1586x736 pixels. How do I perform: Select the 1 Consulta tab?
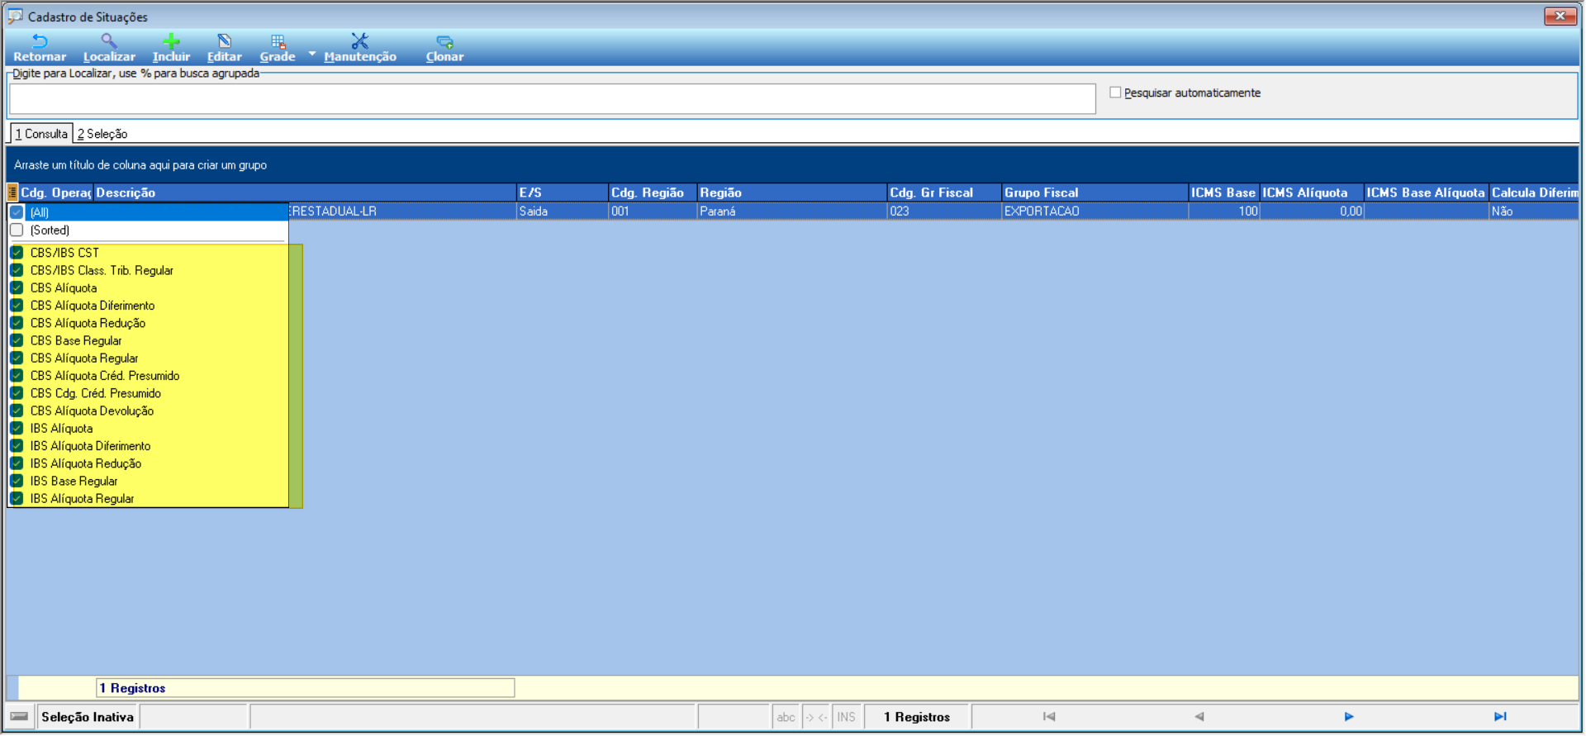(41, 134)
